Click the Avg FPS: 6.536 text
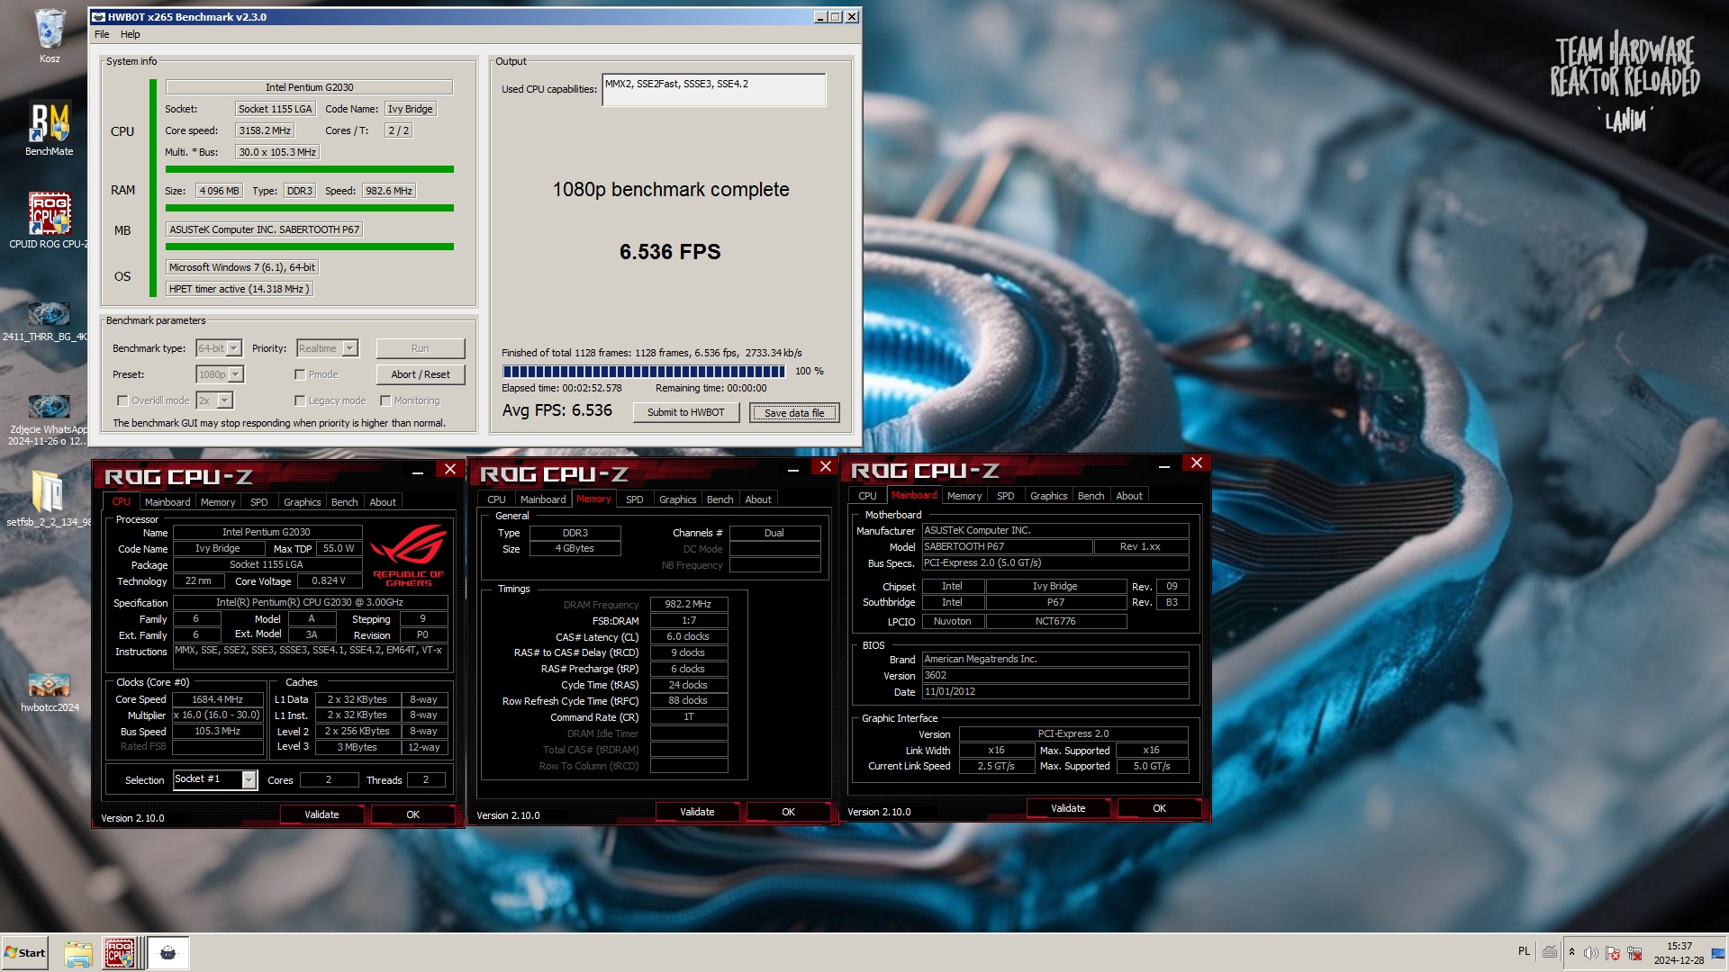This screenshot has width=1729, height=972. pos(557,410)
